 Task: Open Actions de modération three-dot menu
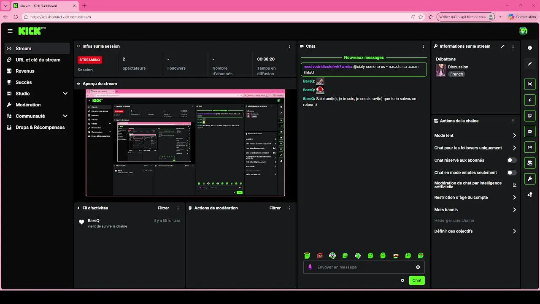(289, 208)
